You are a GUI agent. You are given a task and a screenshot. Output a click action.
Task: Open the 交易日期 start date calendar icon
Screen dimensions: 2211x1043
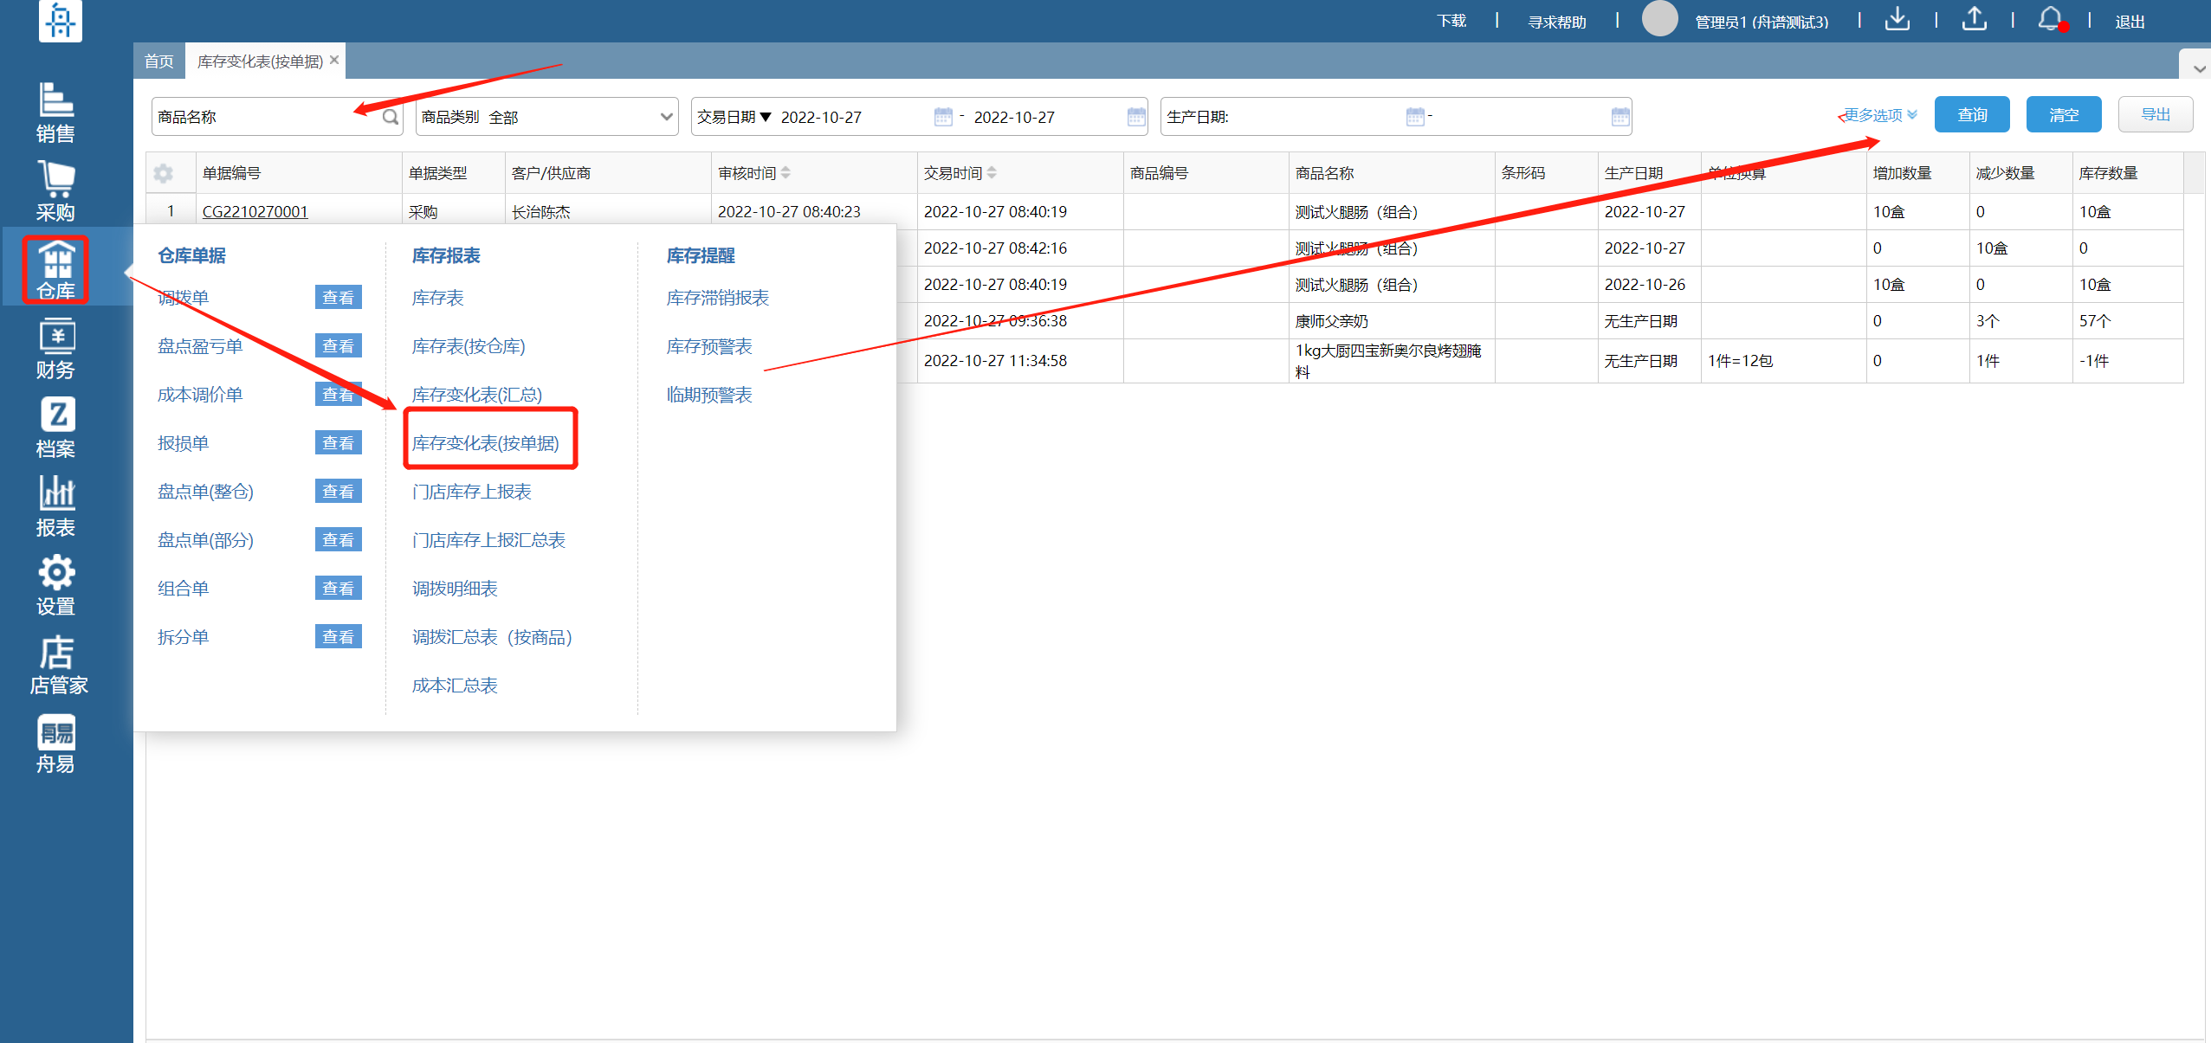click(943, 117)
